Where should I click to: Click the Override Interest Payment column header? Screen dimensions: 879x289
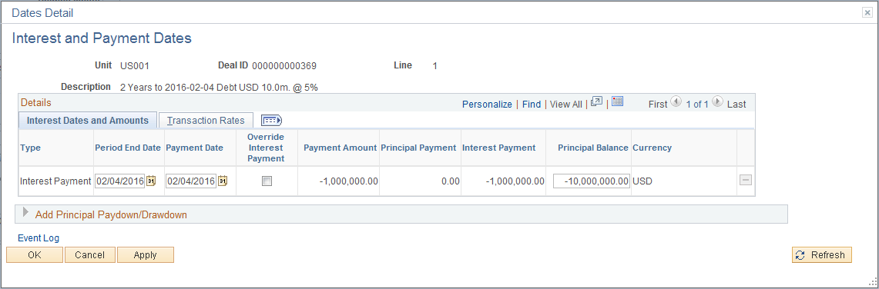point(267,148)
